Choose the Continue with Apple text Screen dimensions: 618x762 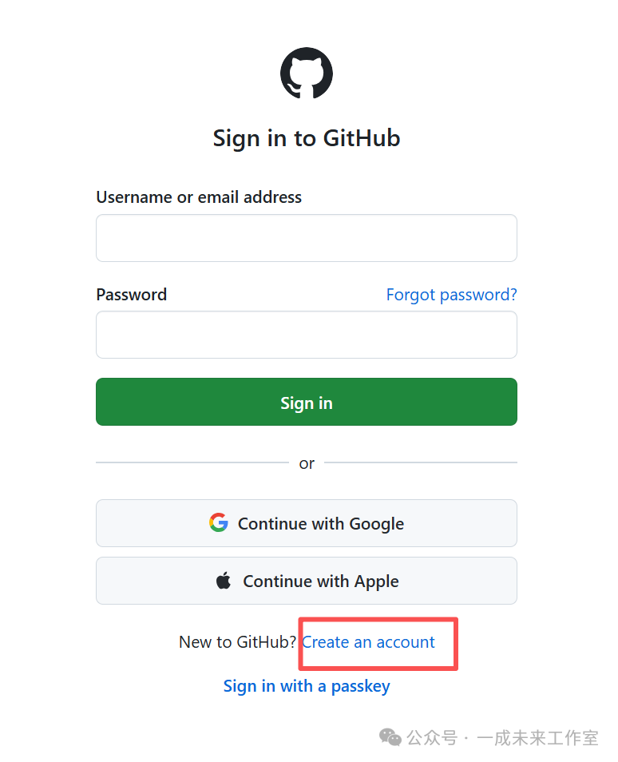click(x=320, y=581)
